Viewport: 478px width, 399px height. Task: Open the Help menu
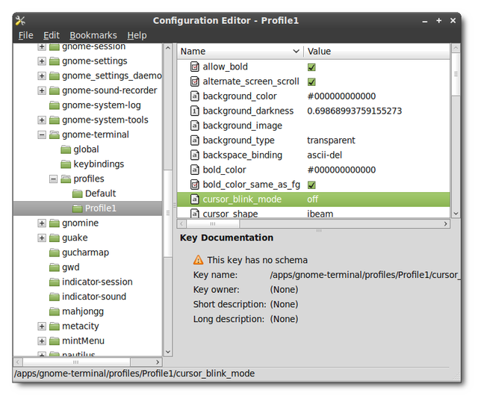click(137, 35)
